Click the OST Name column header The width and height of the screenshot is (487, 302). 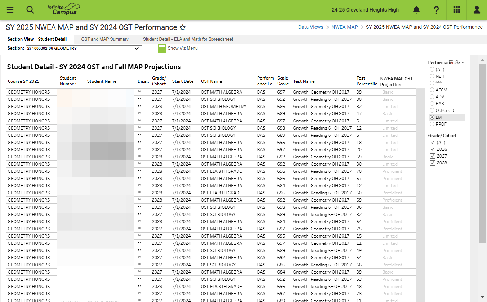coord(211,81)
